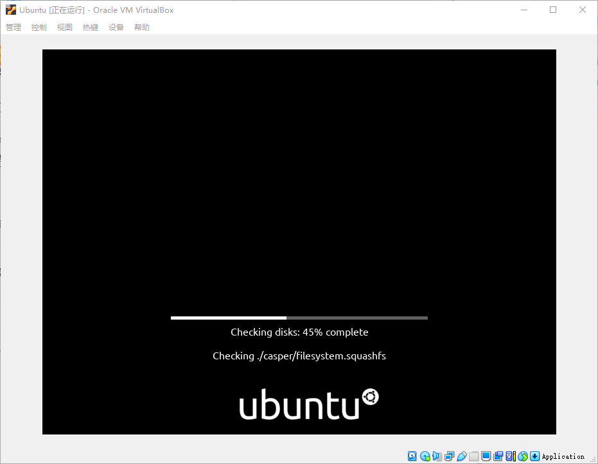Click the display status icon

click(x=486, y=456)
